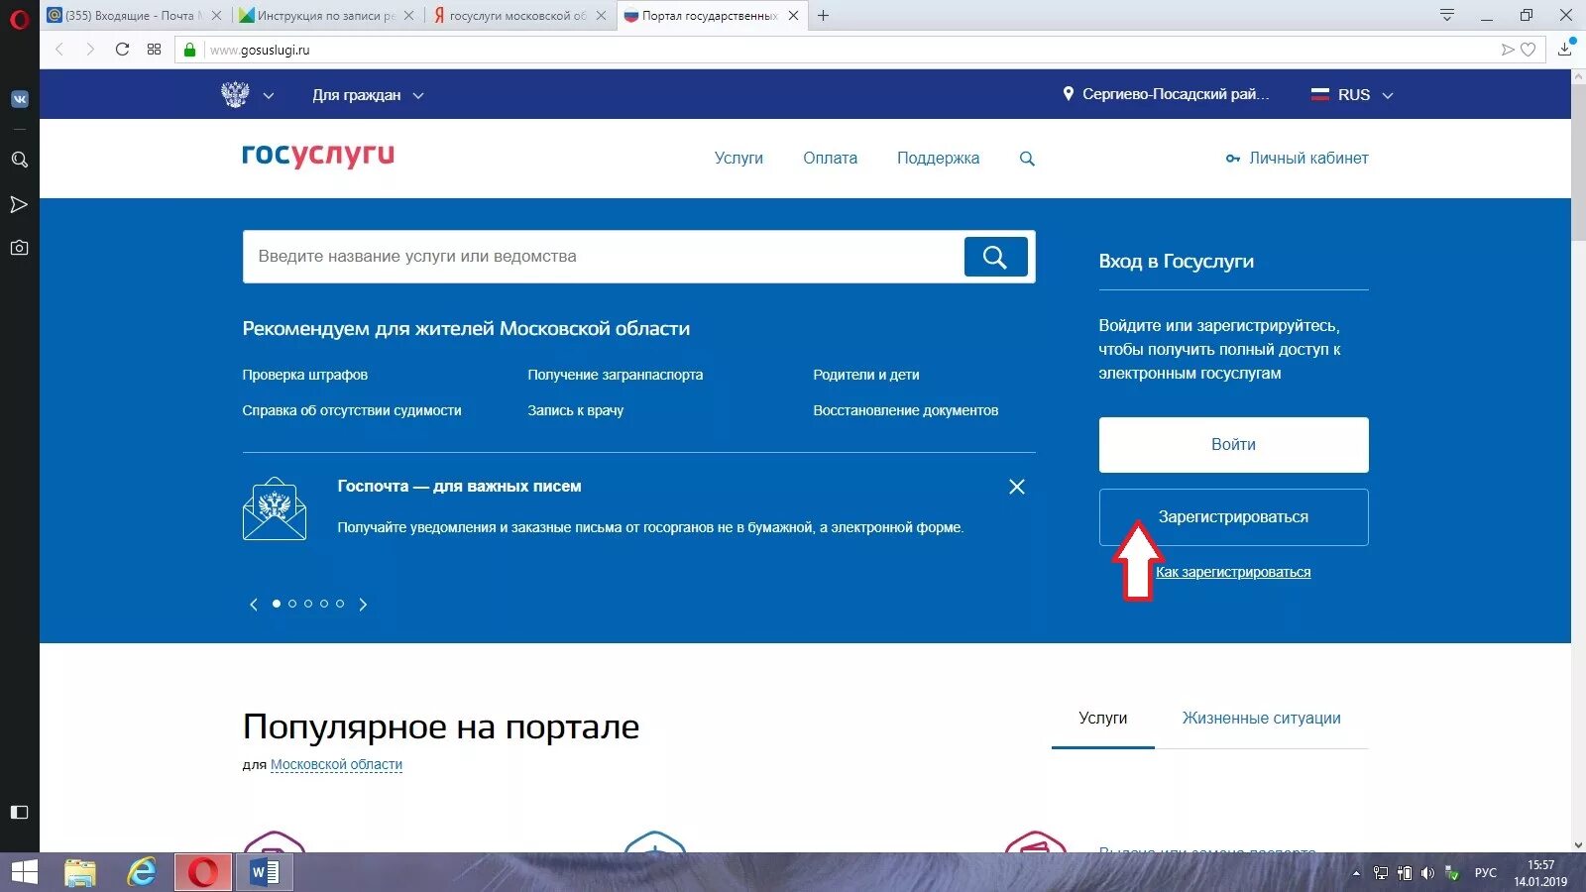Reload the gosuslugi page
The image size is (1586, 892).
[x=122, y=50]
